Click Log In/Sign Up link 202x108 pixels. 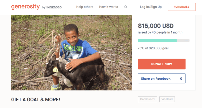click(x=151, y=7)
